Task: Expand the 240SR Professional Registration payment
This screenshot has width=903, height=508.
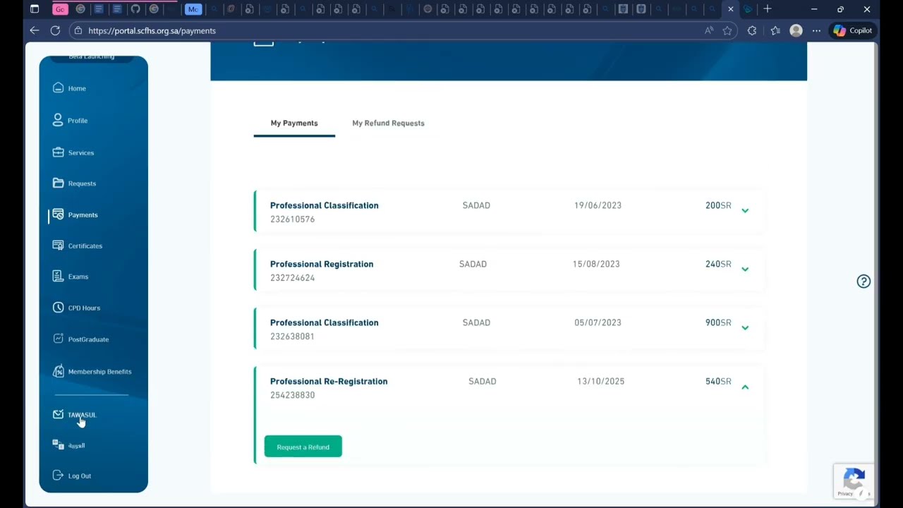Action: pos(745,269)
